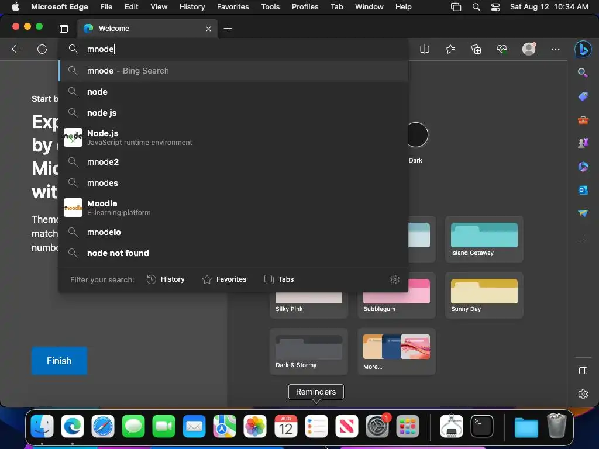599x449 pixels.
Task: Select the Sunny Day theme
Action: tap(484, 295)
